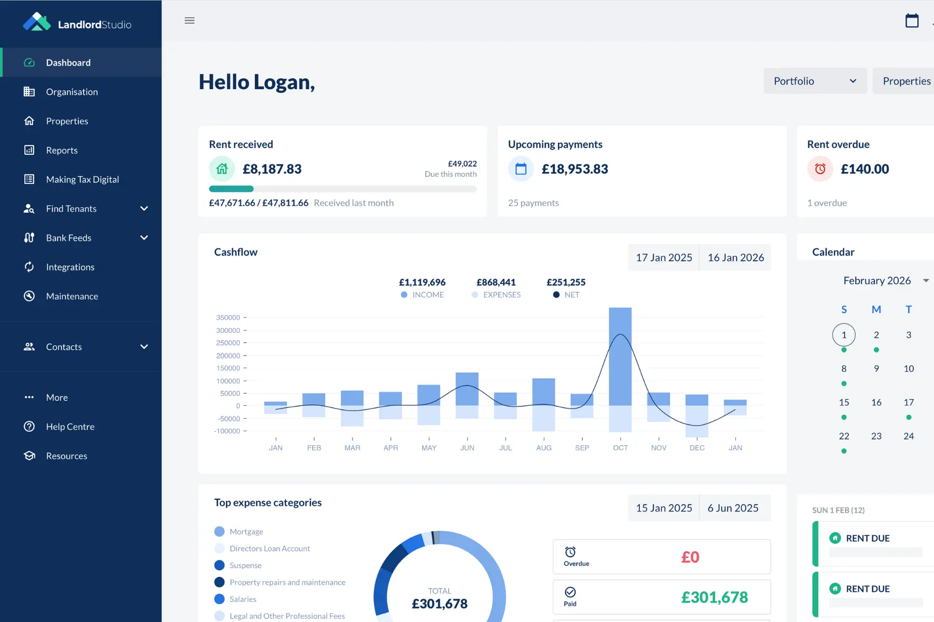This screenshot has height=622, width=934.
Task: Click the Maintenance wrench icon
Action: pyautogui.click(x=29, y=296)
